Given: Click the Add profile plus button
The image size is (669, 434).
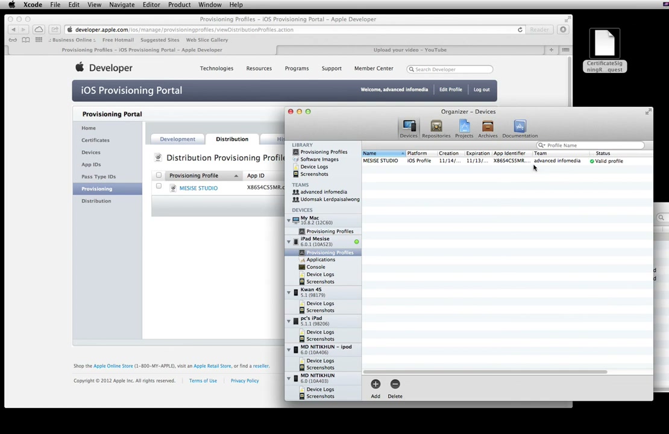Looking at the screenshot, I should 375,384.
